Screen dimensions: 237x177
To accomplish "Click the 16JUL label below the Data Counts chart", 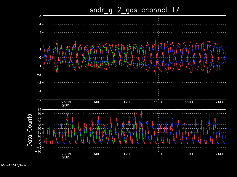I will click(x=189, y=154).
